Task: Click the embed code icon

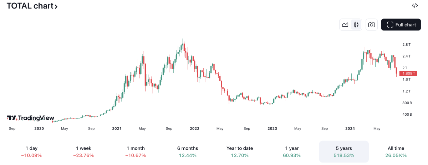Action: point(415,5)
